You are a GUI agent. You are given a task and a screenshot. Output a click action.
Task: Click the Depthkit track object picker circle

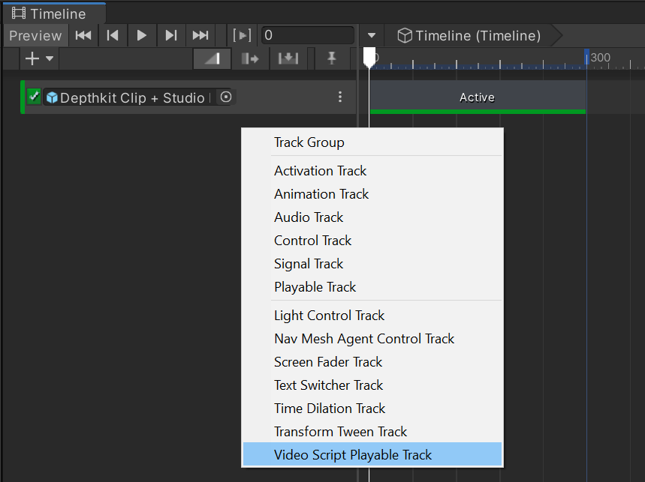click(225, 97)
